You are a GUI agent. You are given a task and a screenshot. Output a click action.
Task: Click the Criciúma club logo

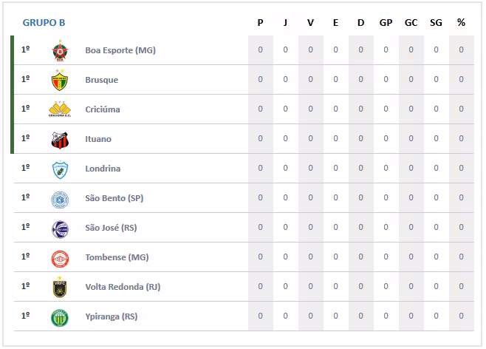point(60,109)
